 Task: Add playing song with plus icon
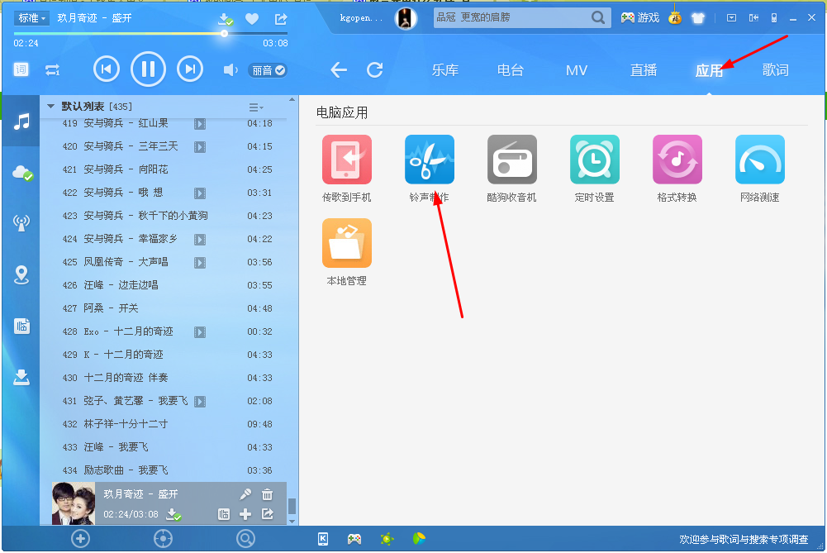[x=245, y=514]
